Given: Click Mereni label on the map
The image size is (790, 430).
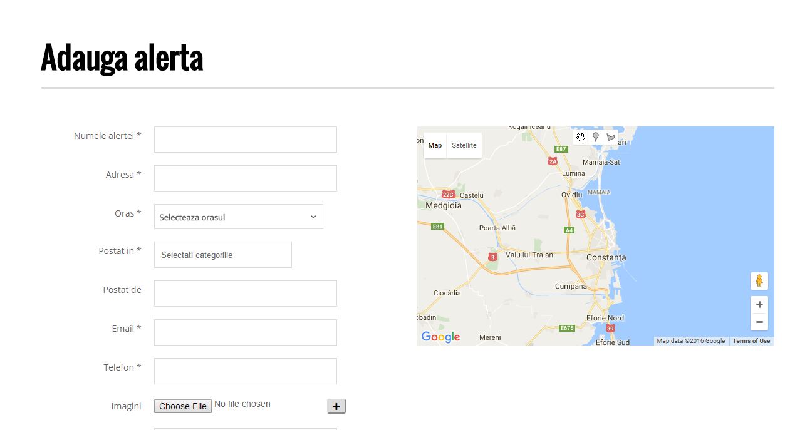Looking at the screenshot, I should pos(490,337).
